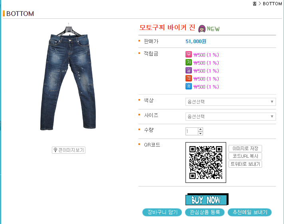Screen dimensions: 284x224
Task: Decrease quantity with the down arrow
Action: click(200, 133)
